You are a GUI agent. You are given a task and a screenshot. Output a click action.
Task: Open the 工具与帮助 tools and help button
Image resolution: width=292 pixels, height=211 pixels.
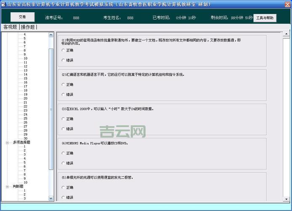[265, 18]
